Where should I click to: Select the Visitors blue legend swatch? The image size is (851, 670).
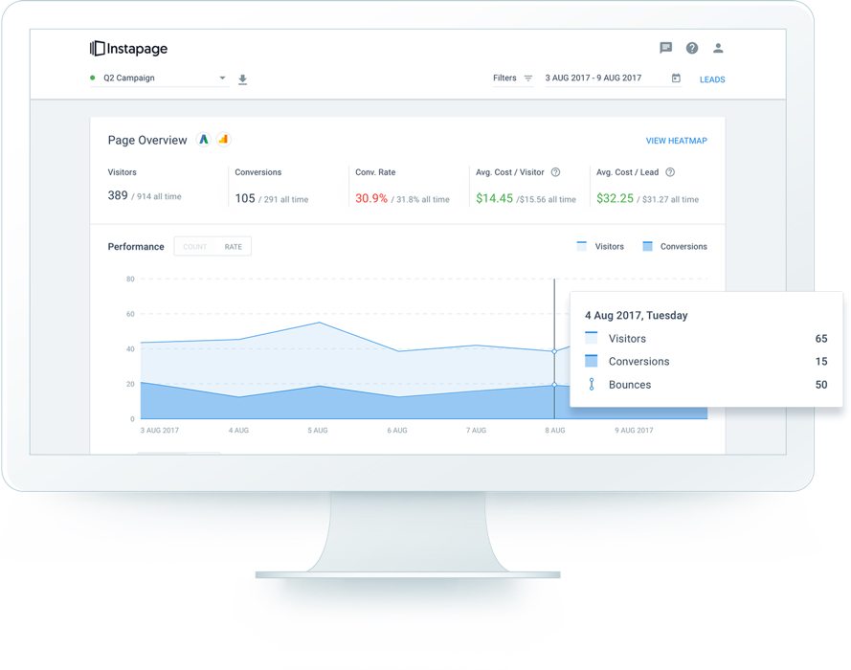point(581,246)
